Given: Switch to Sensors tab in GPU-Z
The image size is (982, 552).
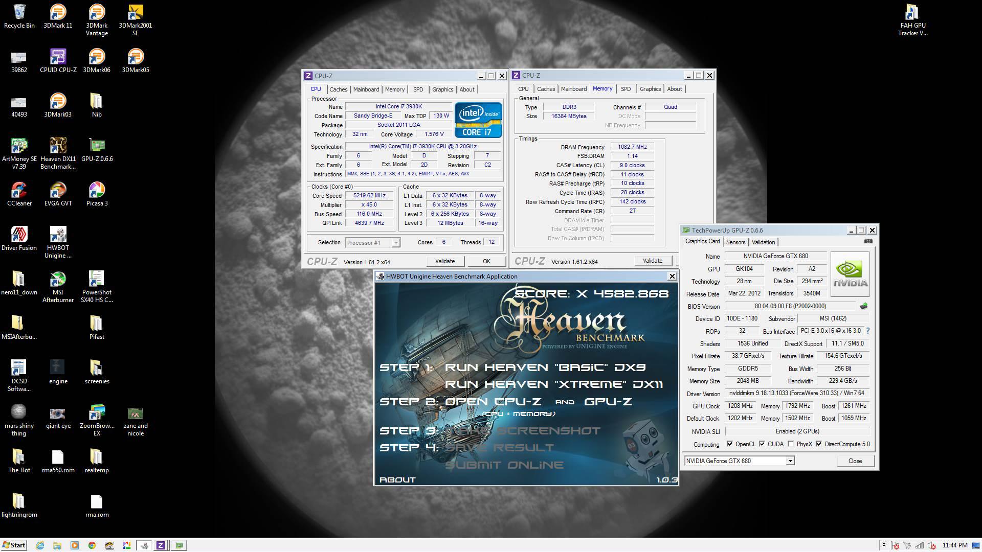Looking at the screenshot, I should point(735,242).
